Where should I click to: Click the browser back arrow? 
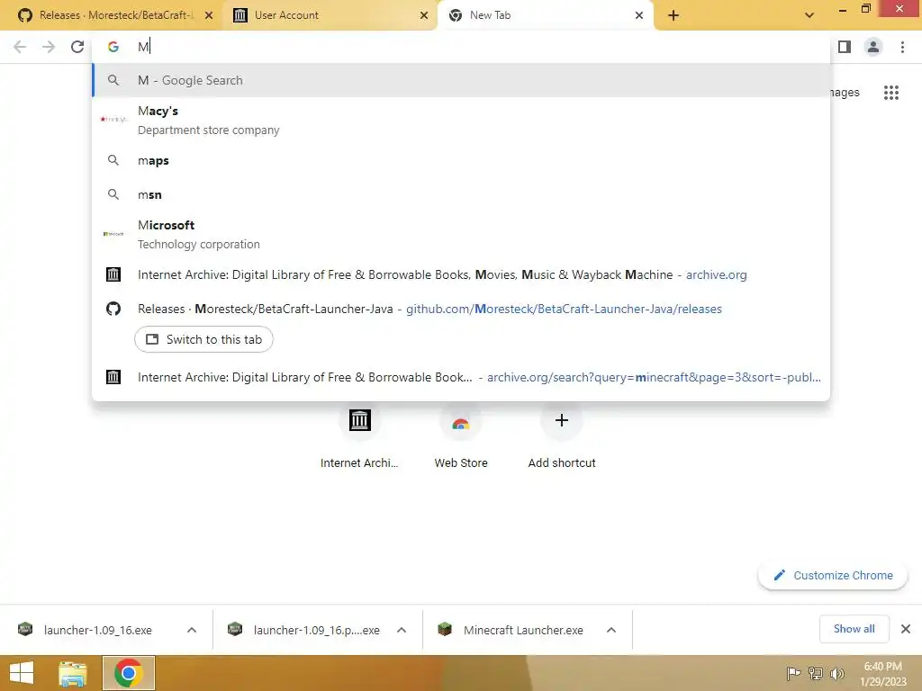click(x=20, y=47)
